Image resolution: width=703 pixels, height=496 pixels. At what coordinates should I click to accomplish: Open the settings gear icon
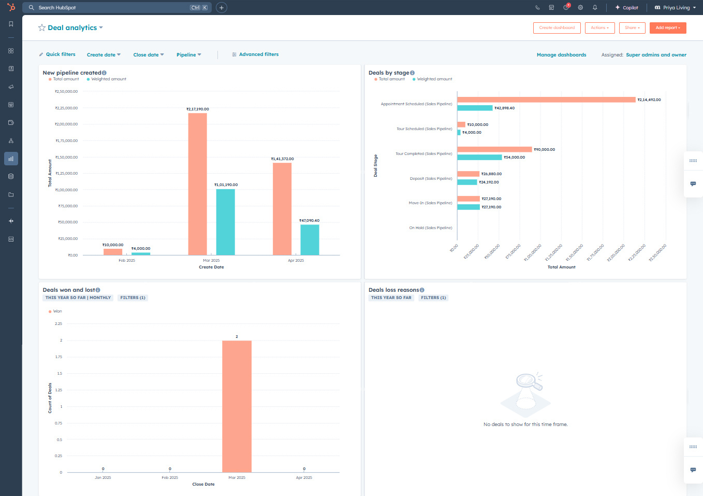pyautogui.click(x=580, y=7)
